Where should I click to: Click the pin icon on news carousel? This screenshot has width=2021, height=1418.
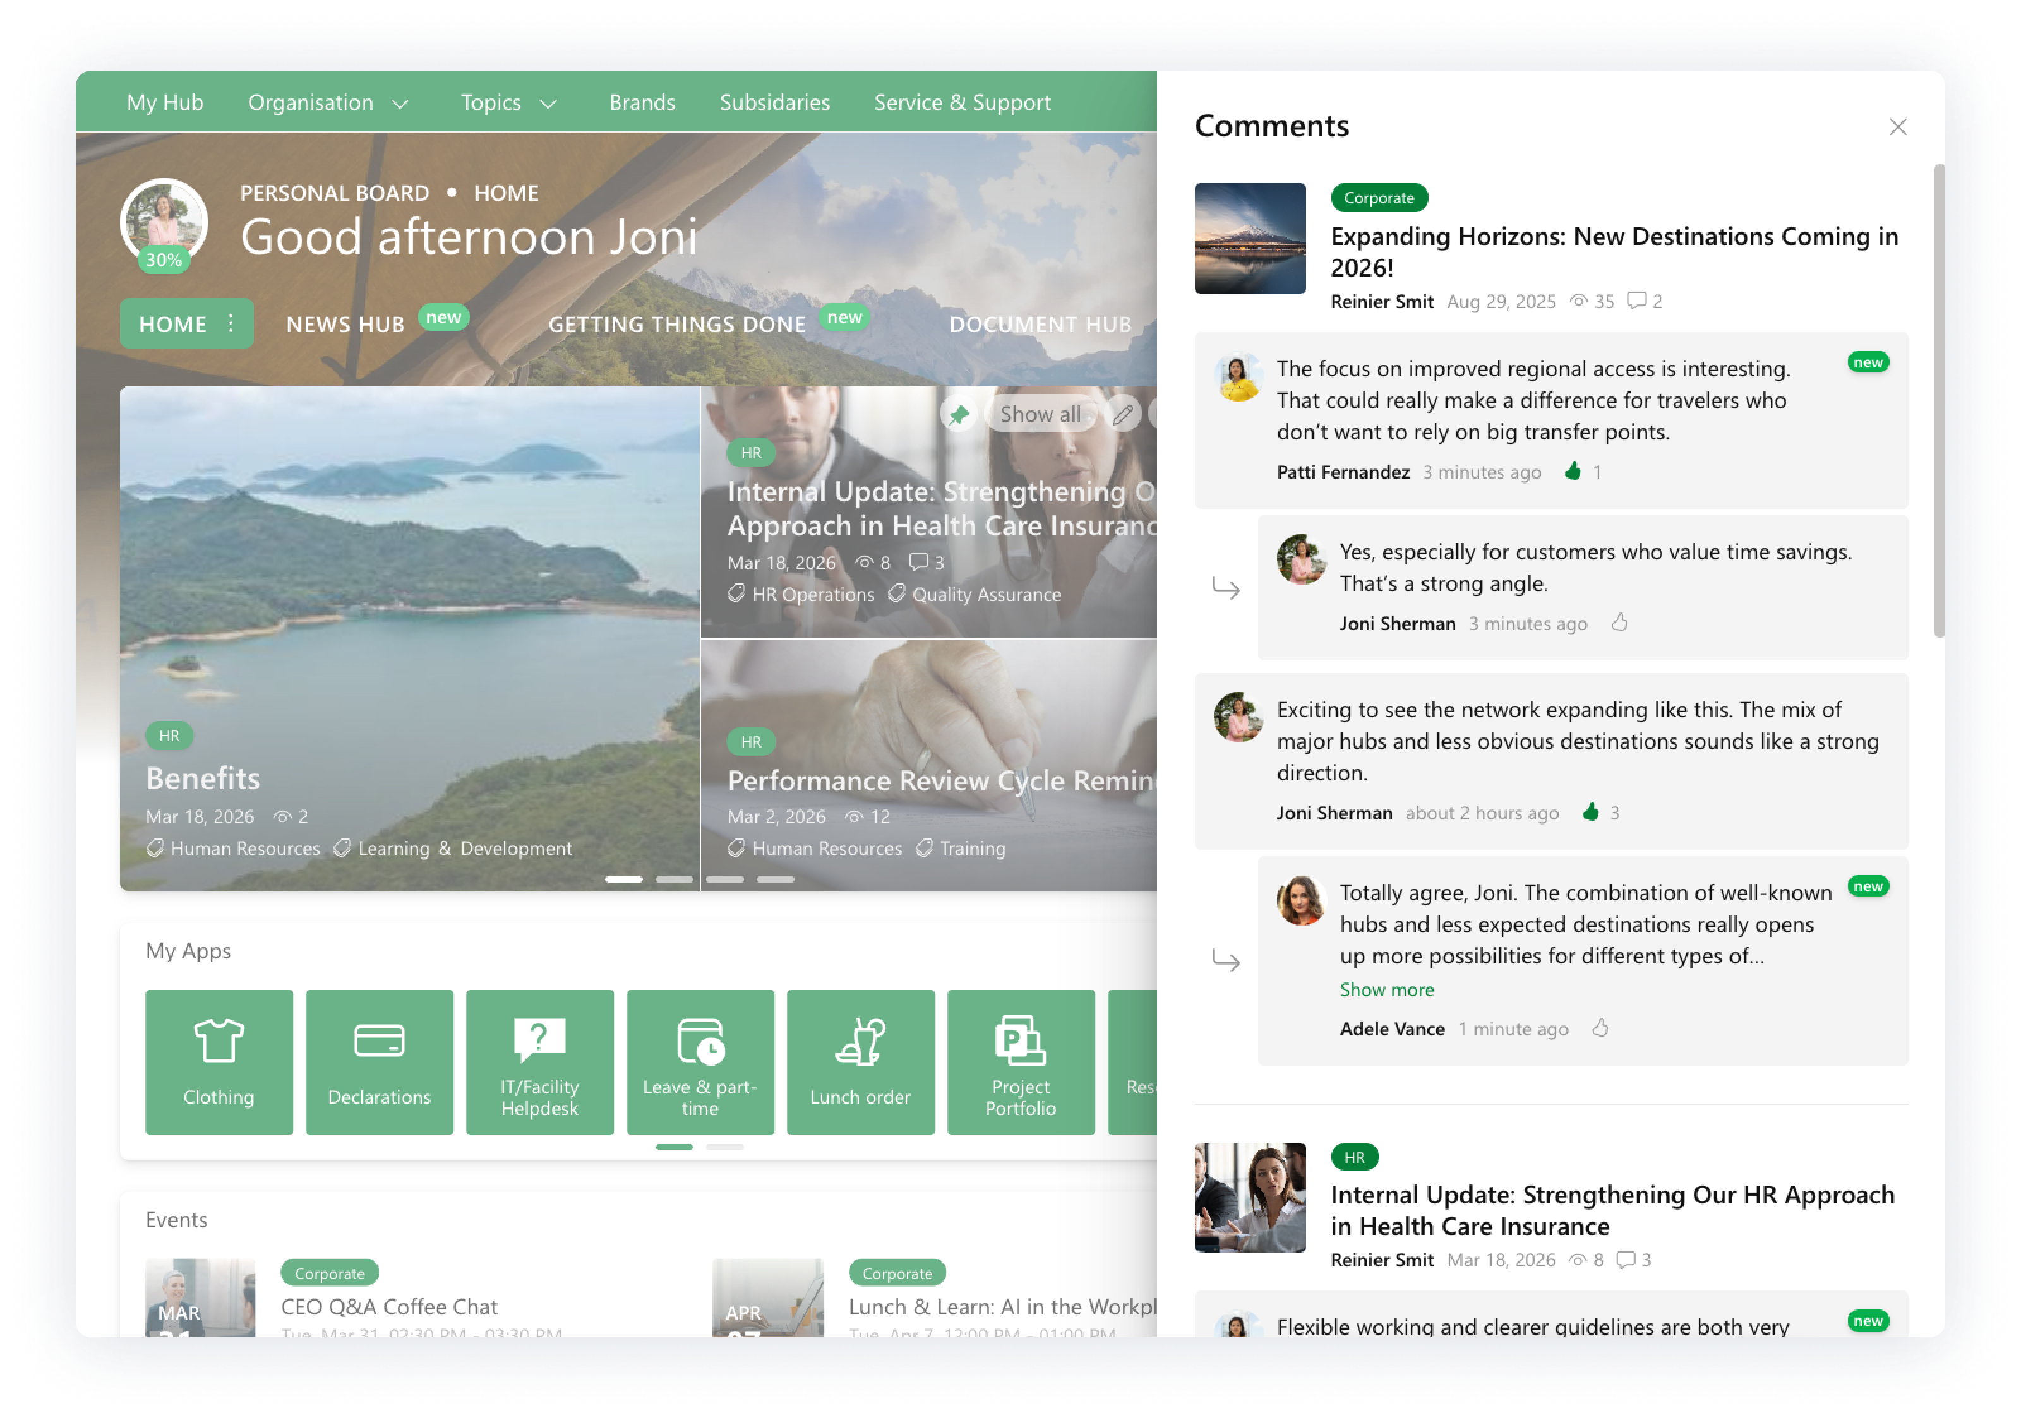959,414
